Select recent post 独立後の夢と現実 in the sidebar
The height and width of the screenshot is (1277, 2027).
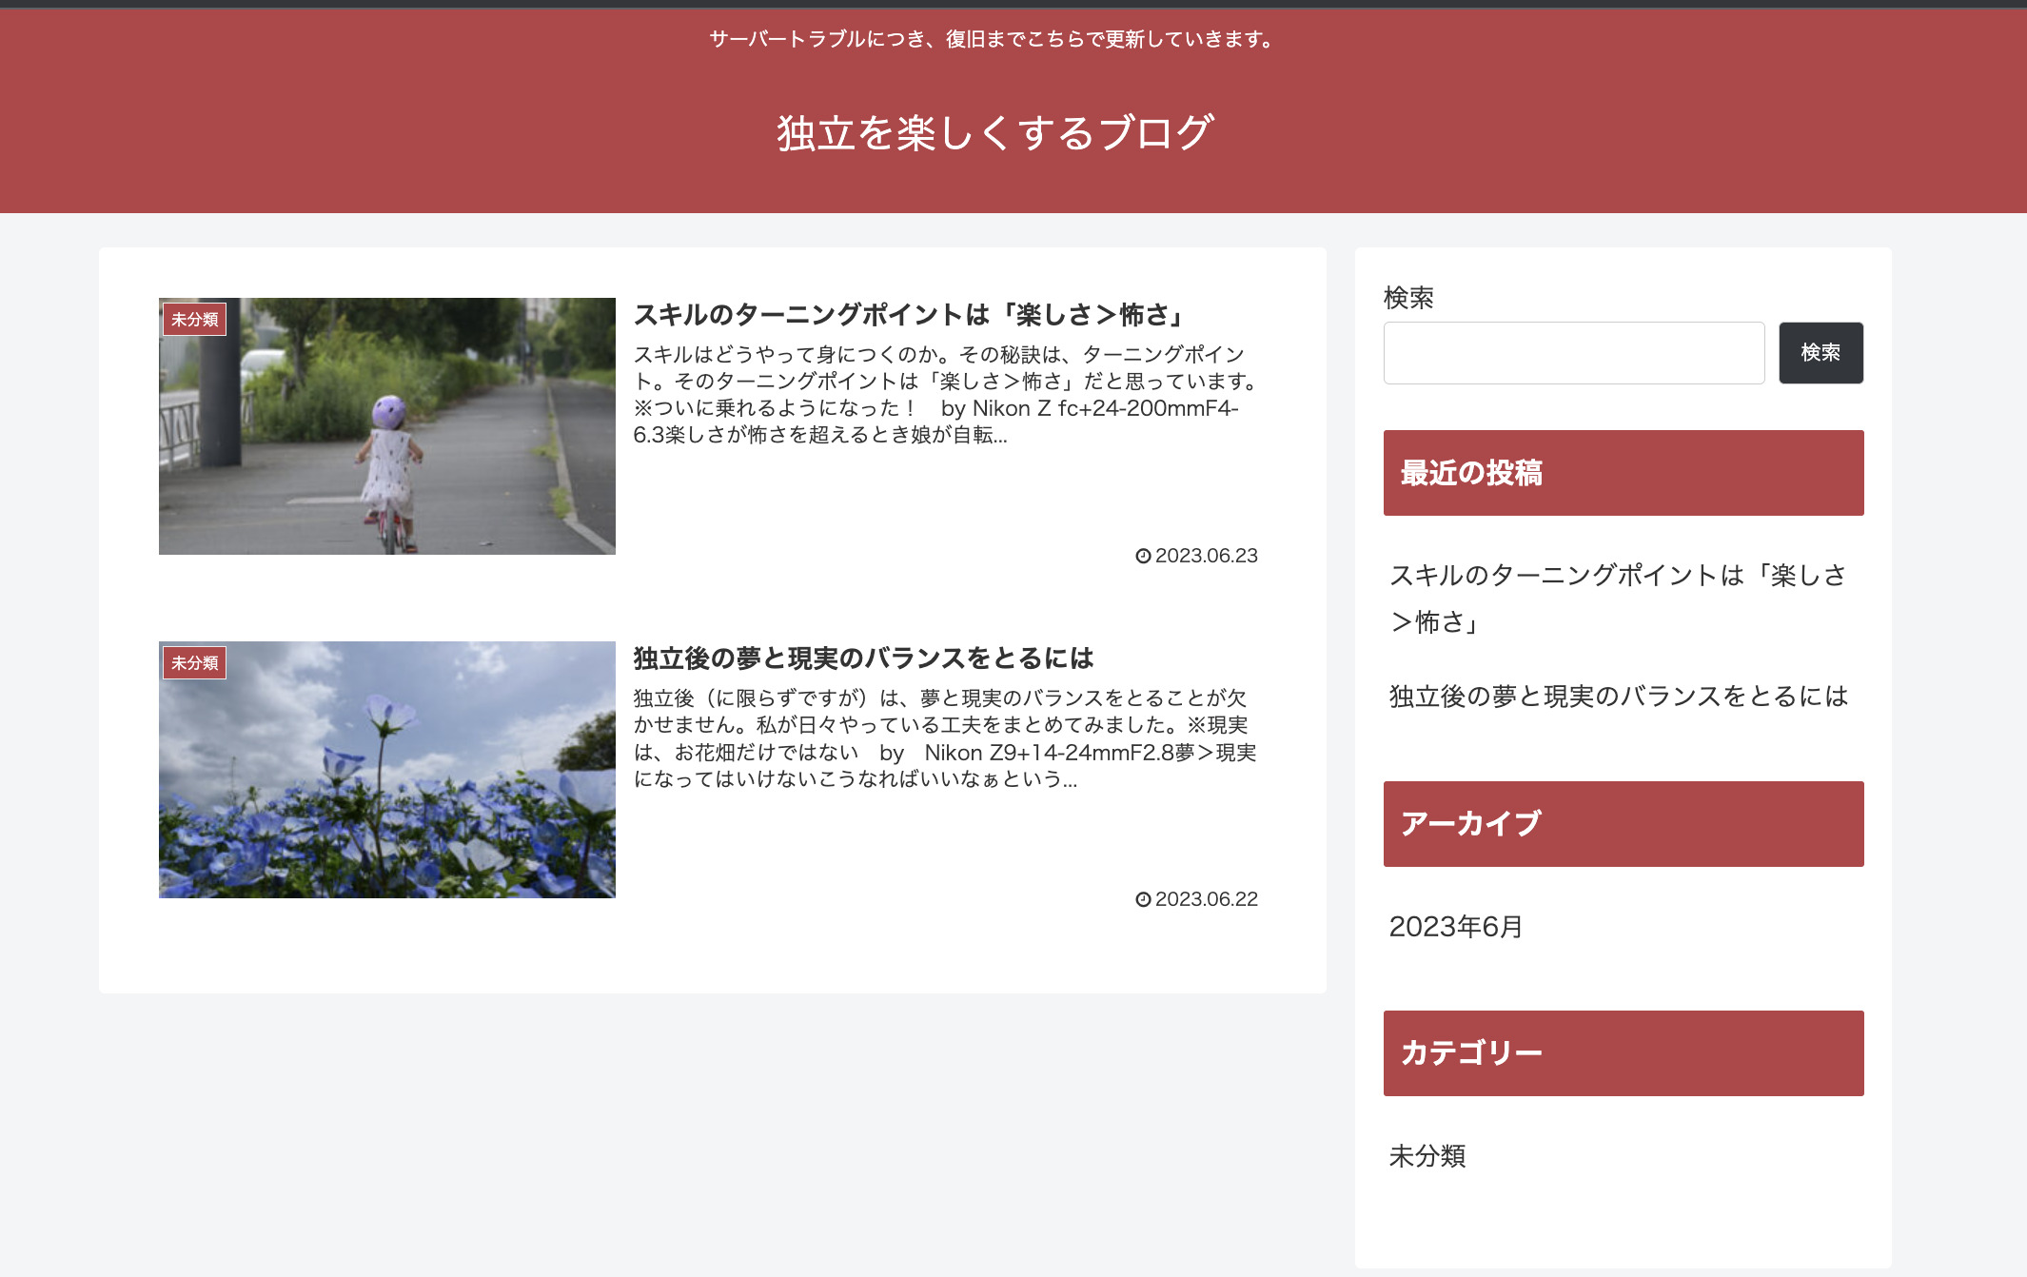click(1618, 697)
